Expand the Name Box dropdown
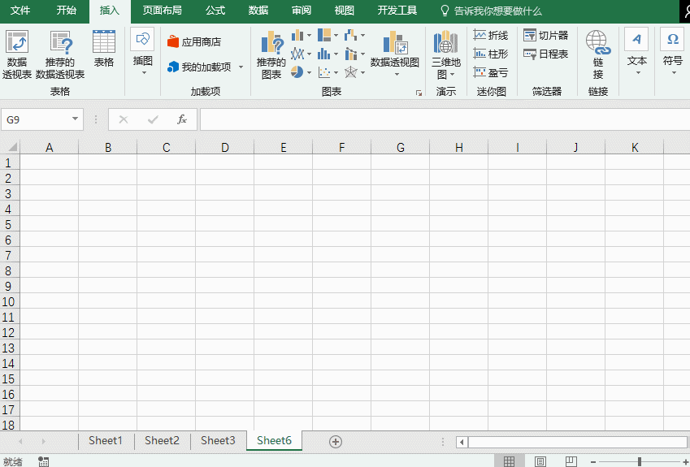The width and height of the screenshot is (690, 467). [76, 119]
